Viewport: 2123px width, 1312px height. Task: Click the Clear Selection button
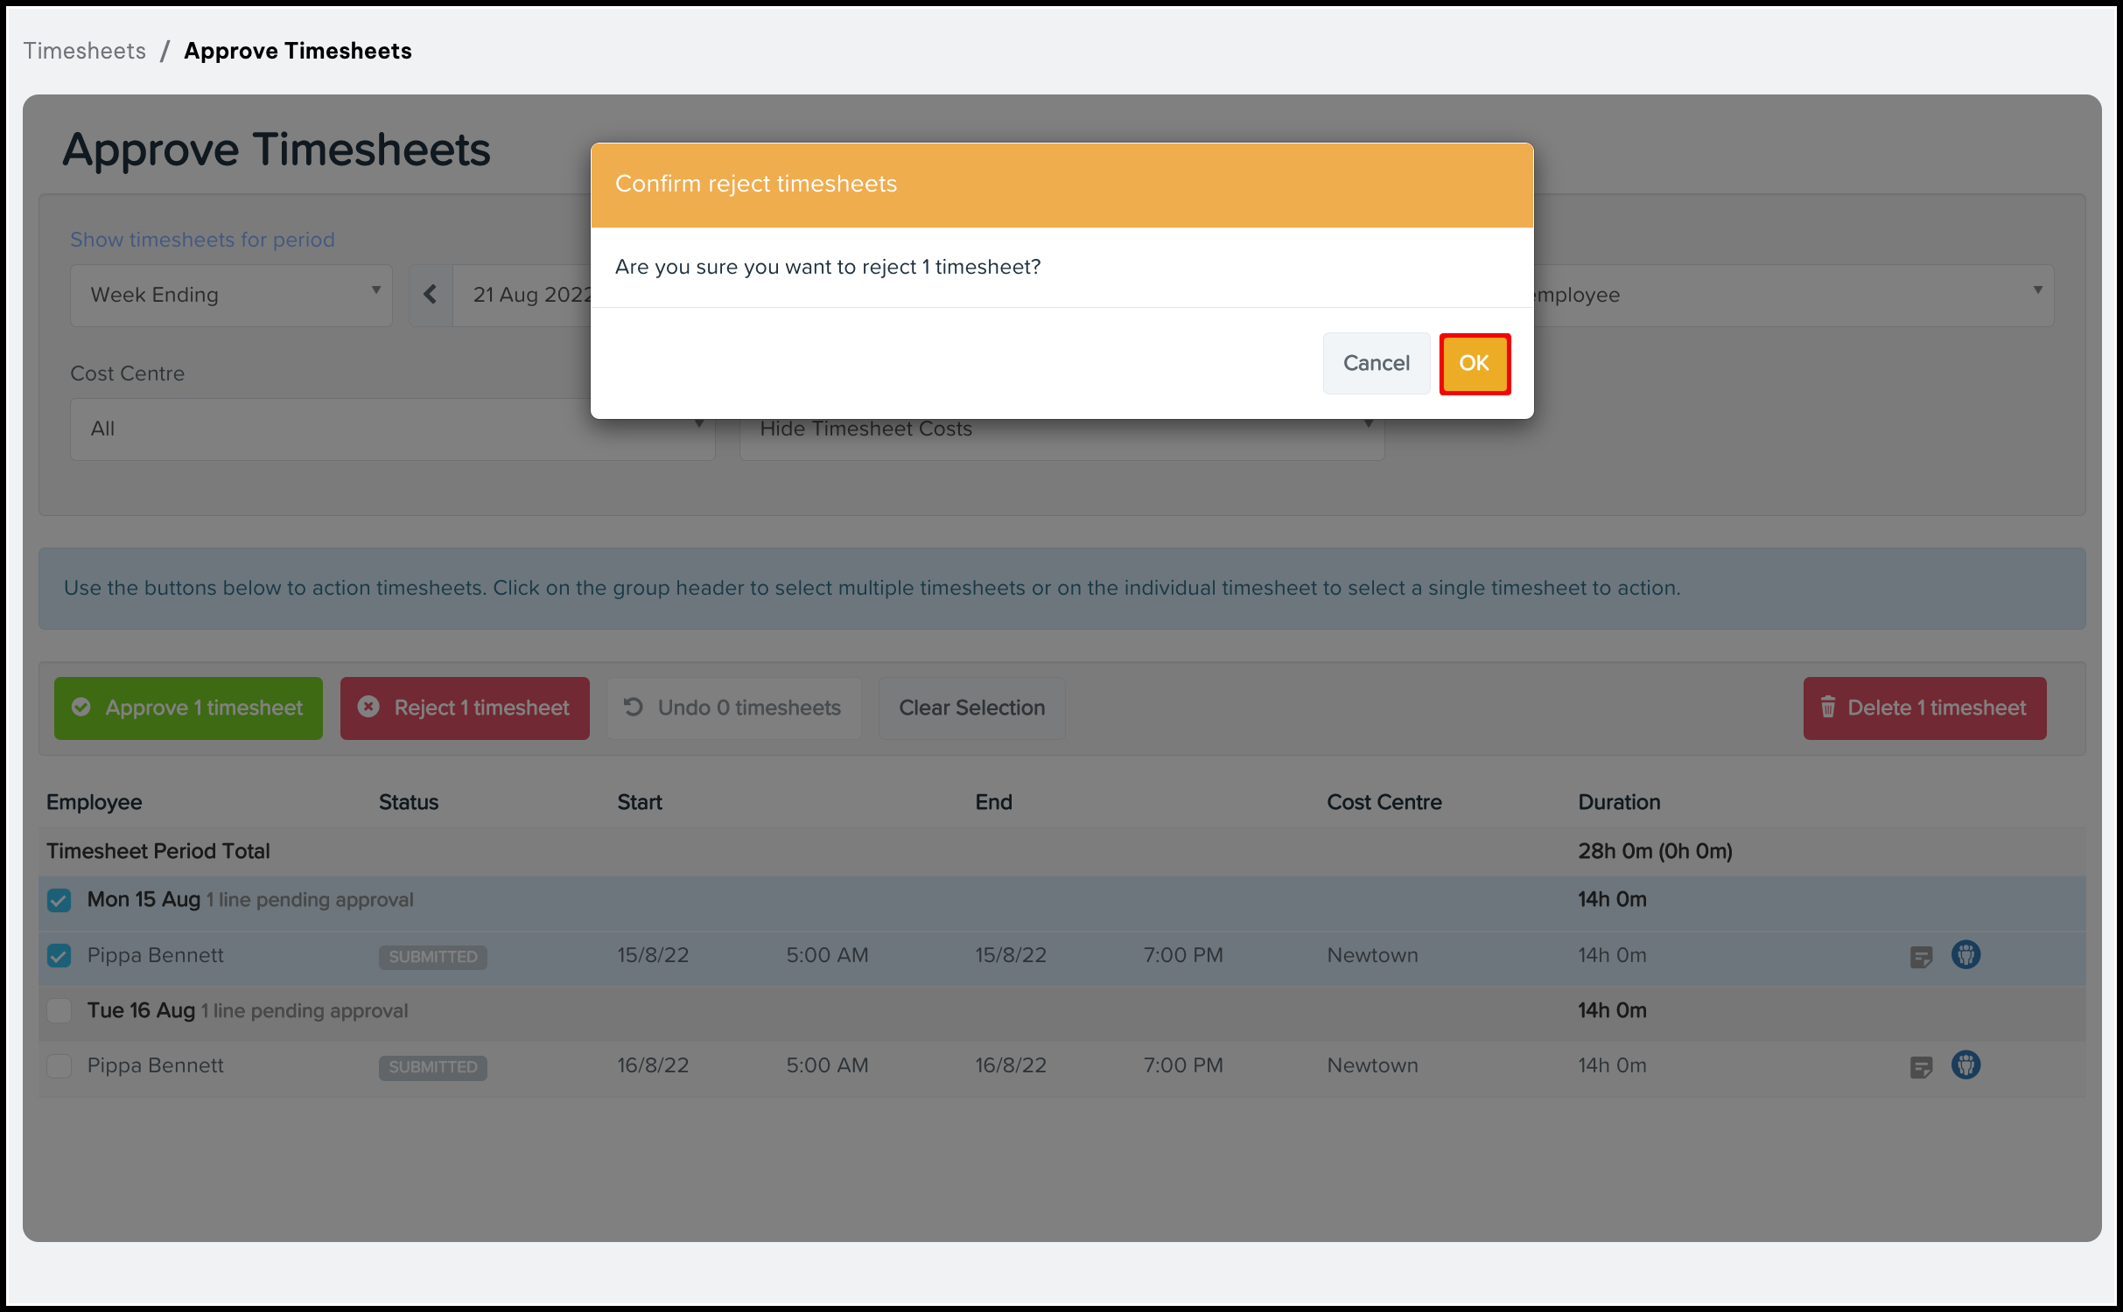click(971, 708)
